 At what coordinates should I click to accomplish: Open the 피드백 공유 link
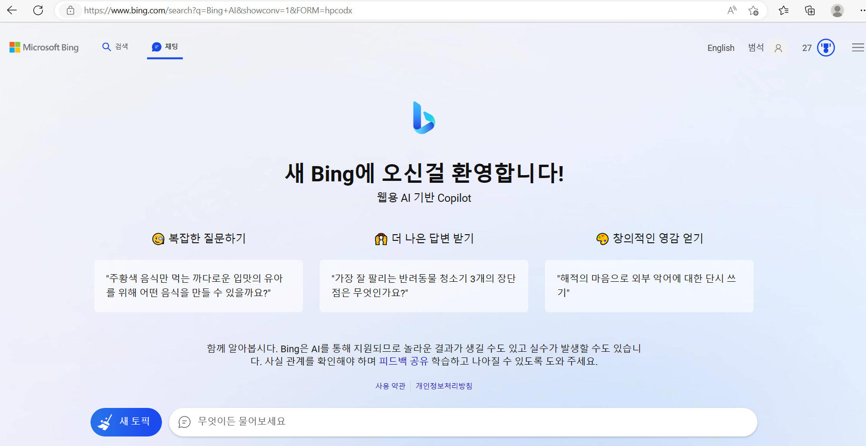[403, 361]
